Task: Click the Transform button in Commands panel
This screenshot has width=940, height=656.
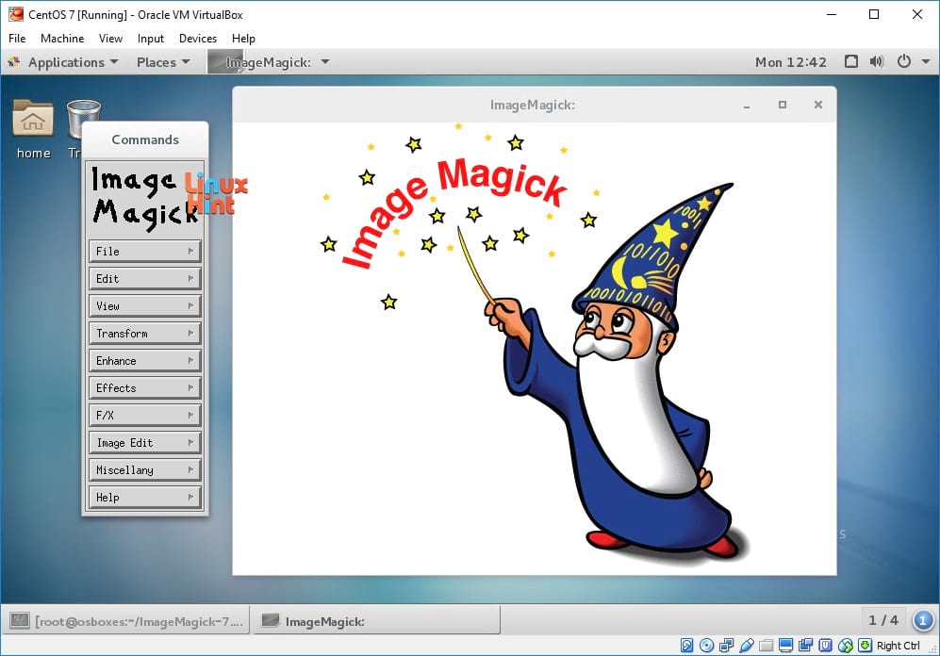Action: pos(144,333)
